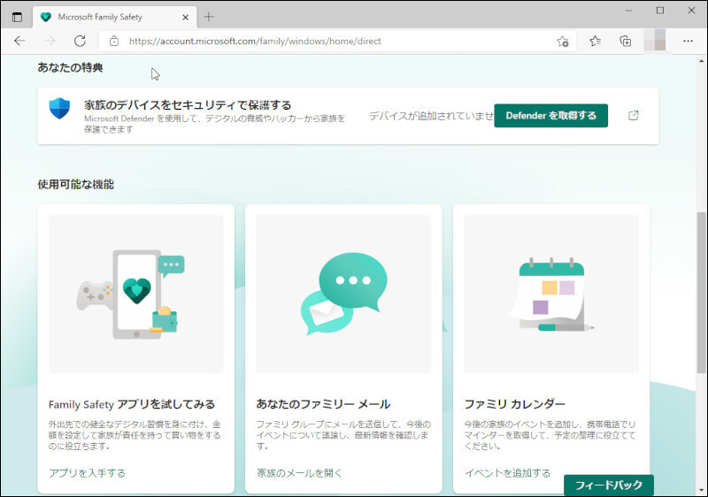Click the あなたのファミリー メール heading
The height and width of the screenshot is (497, 708).
click(x=323, y=404)
